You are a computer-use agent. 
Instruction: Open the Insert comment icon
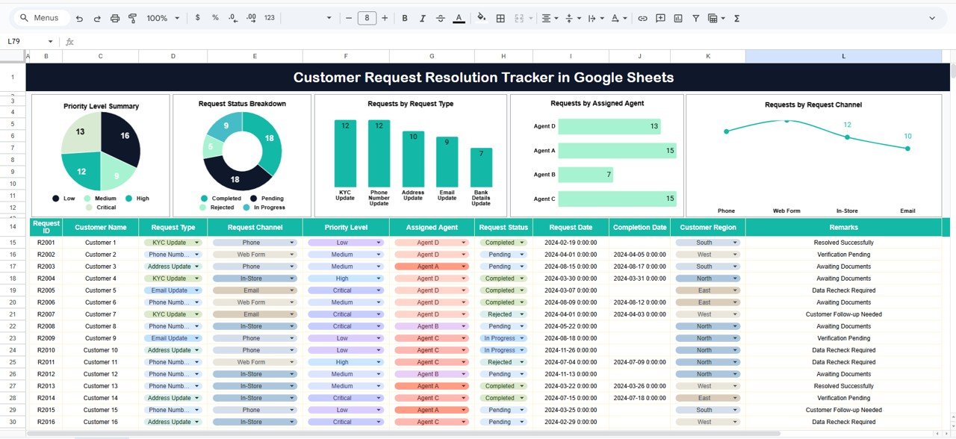click(x=660, y=18)
